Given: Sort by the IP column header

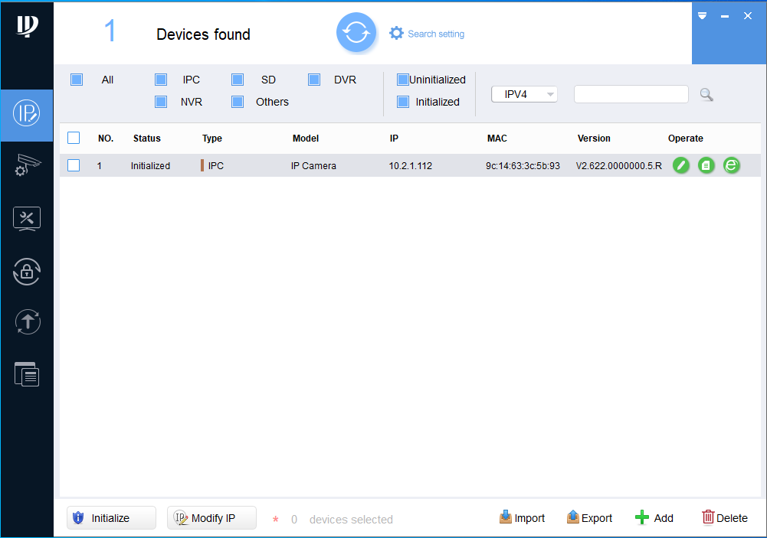Looking at the screenshot, I should tap(394, 139).
